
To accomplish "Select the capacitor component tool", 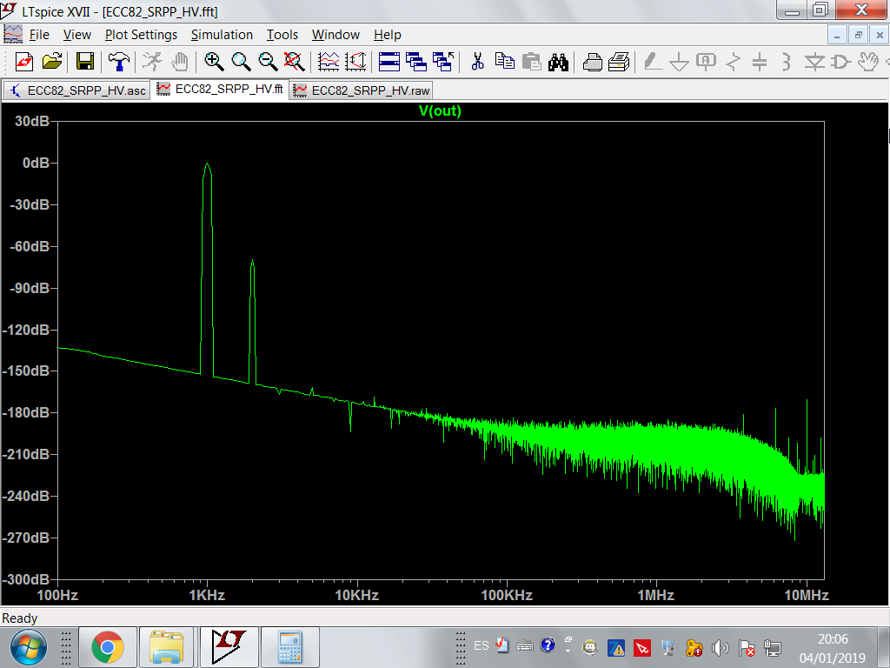I will tap(760, 62).
